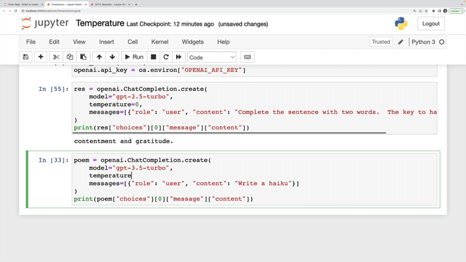
Task: Click the save and checkpoint icon
Action: [x=26, y=57]
